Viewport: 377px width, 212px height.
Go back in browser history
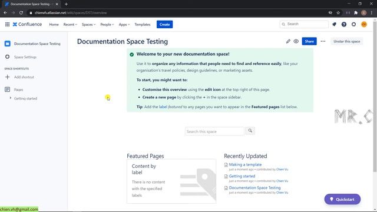pyautogui.click(x=5, y=13)
